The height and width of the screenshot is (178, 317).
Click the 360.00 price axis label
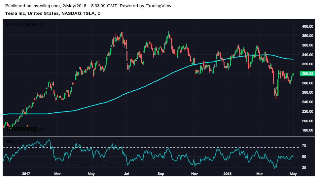click(307, 45)
